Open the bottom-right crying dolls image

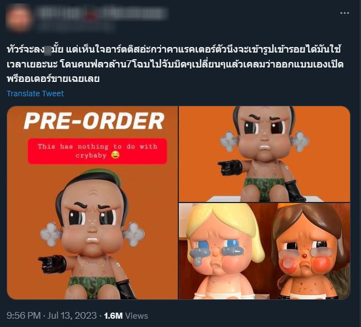[264, 251]
